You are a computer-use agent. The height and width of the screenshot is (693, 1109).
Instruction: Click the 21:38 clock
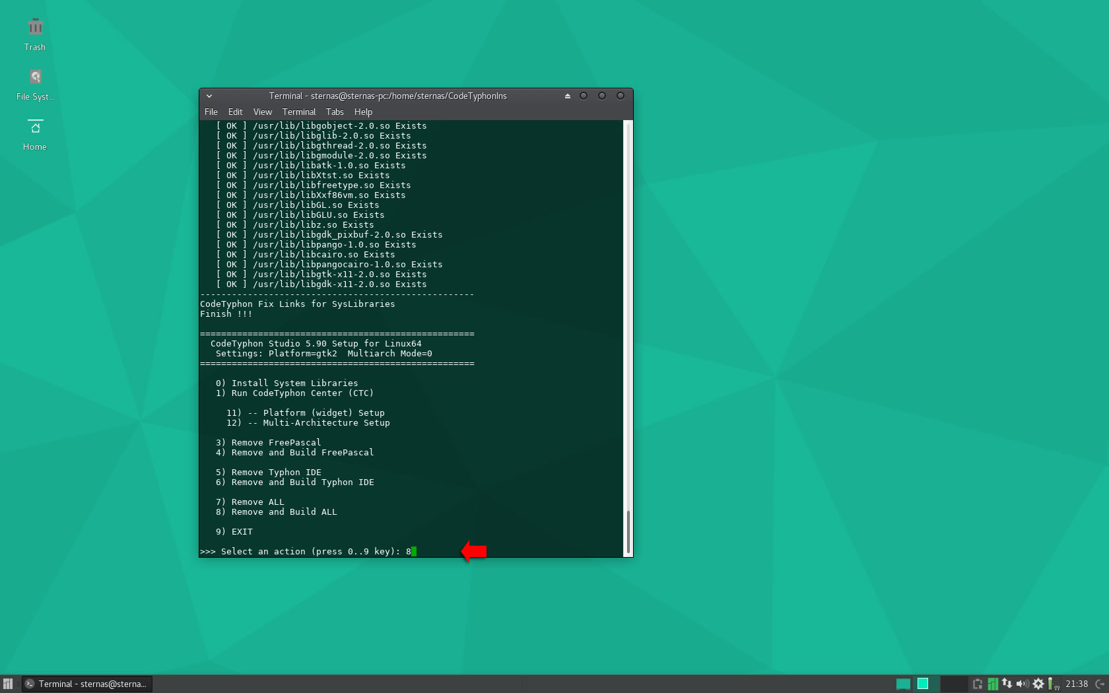click(x=1077, y=684)
